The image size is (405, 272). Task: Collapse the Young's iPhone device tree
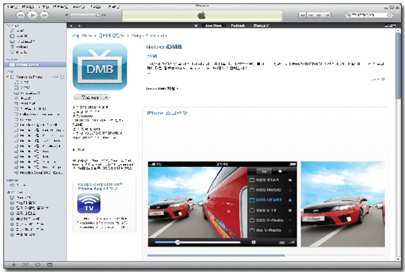pyautogui.click(x=7, y=77)
